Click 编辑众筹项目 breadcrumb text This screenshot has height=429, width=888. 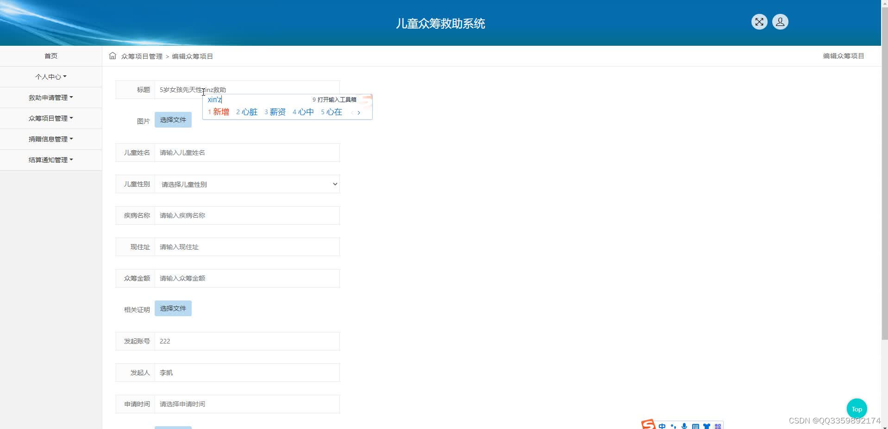(192, 56)
